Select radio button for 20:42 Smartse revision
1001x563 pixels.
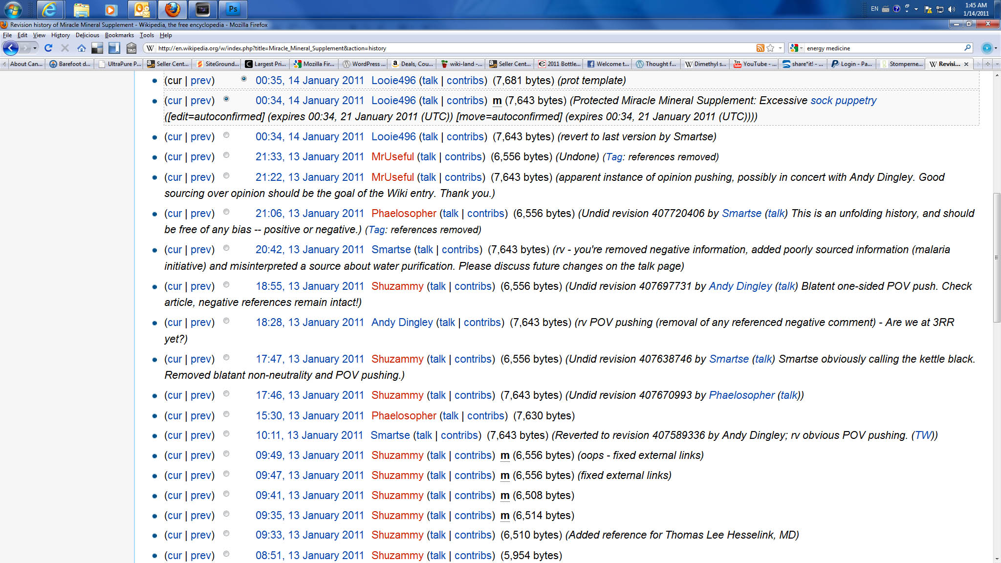pyautogui.click(x=226, y=248)
